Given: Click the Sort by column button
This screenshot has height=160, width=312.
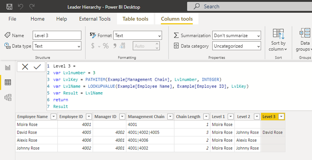Looking at the screenshot, I should click(x=278, y=40).
